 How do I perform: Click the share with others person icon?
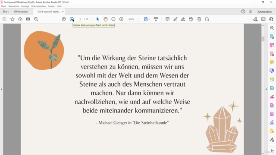pyautogui.click(x=271, y=19)
